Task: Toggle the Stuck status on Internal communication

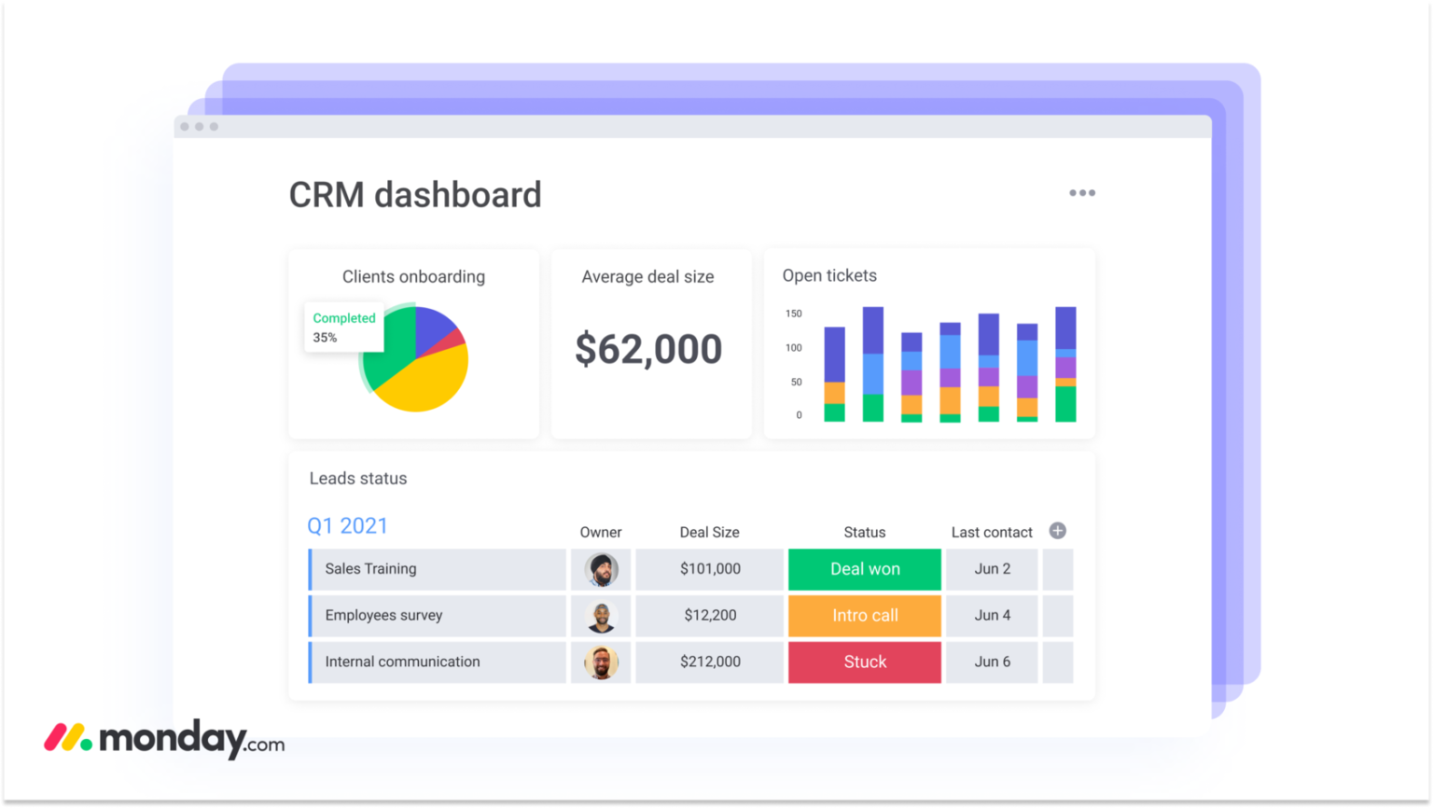Action: [x=863, y=662]
